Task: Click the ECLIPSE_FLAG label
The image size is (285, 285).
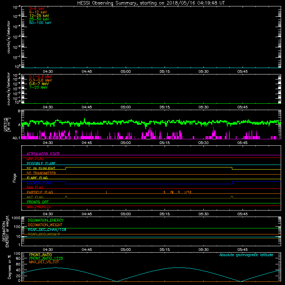Action: 39,183
